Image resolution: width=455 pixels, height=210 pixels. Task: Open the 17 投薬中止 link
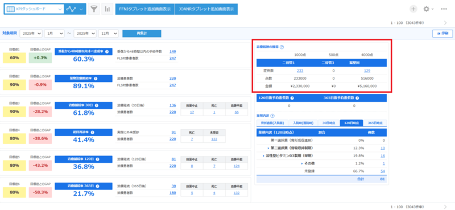(192, 112)
